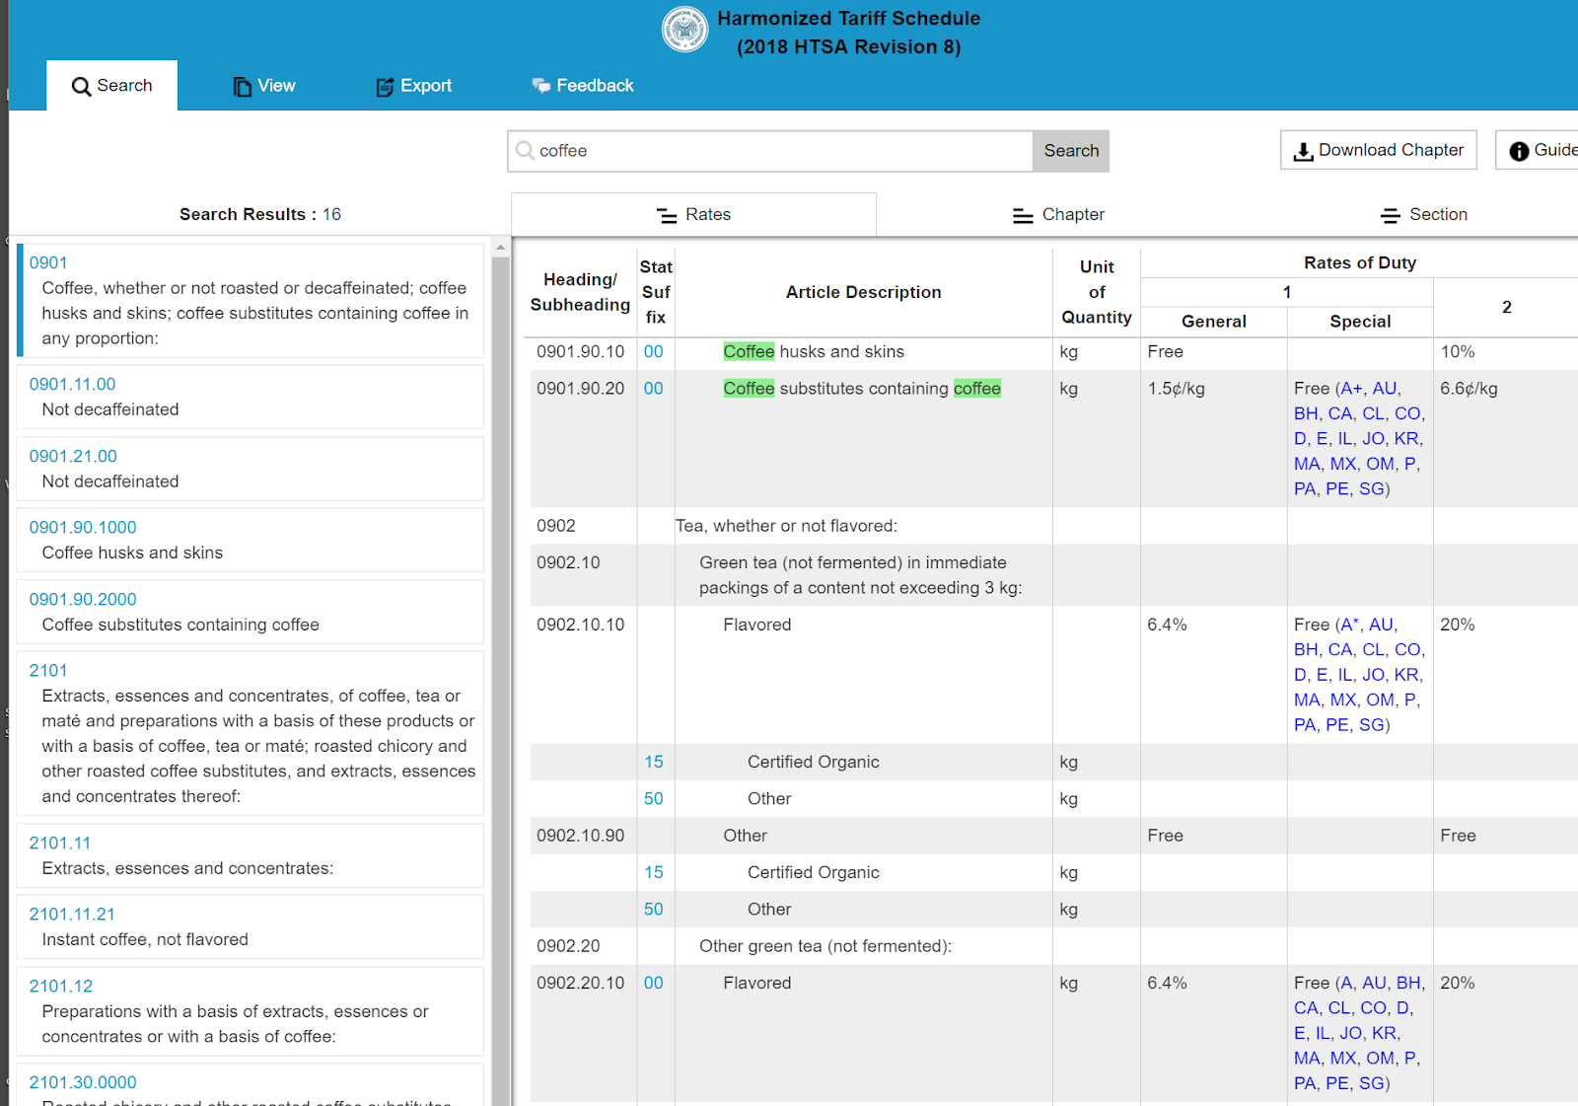Open search result 0901.21.00
Viewport: 1578px width, 1106px height.
[73, 456]
